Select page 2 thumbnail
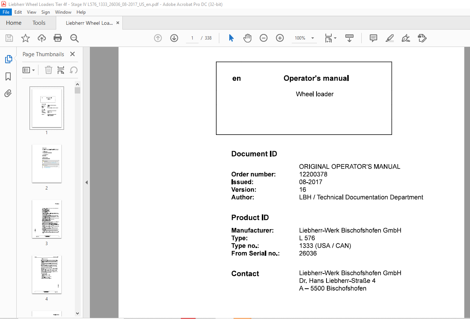 click(47, 163)
